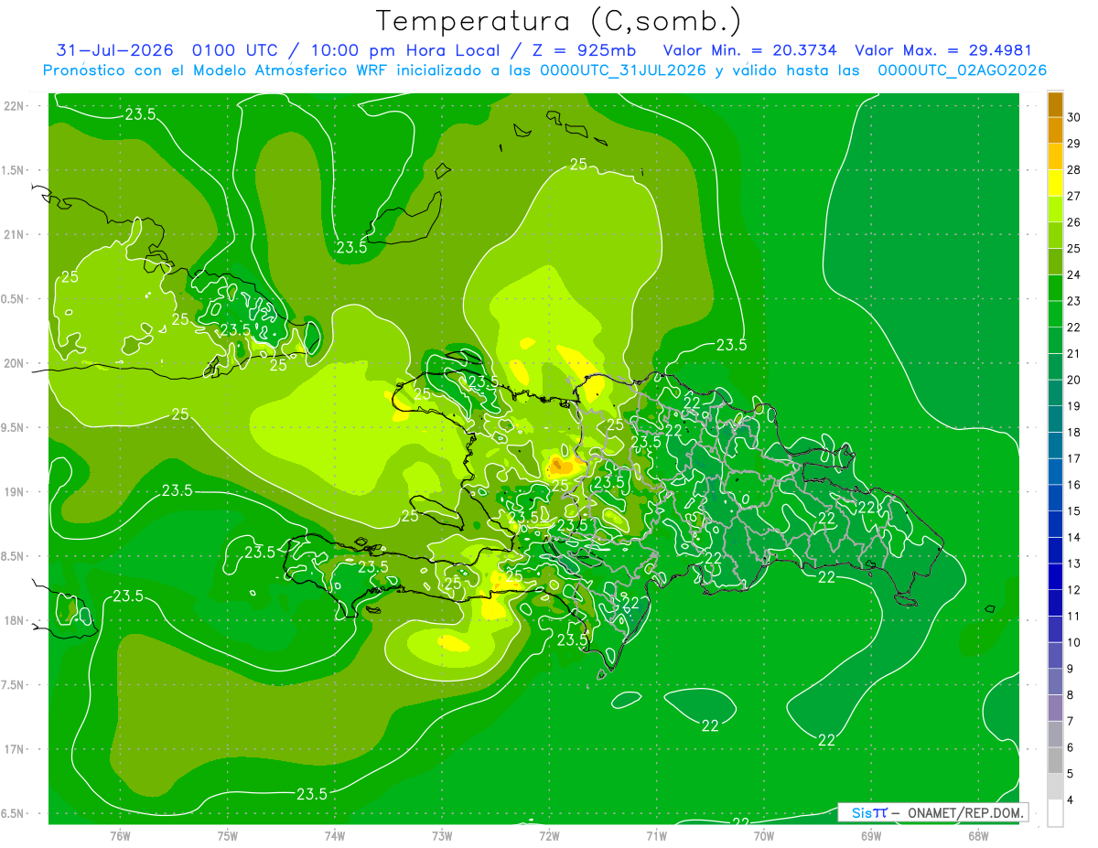
Task: Click the color scale label "16"
Action: 1074,485
